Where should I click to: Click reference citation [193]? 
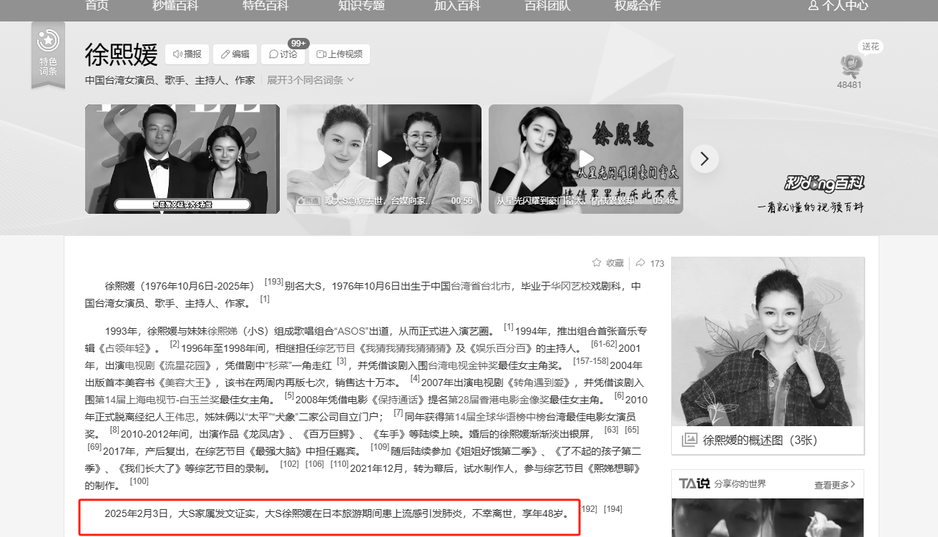click(x=274, y=282)
